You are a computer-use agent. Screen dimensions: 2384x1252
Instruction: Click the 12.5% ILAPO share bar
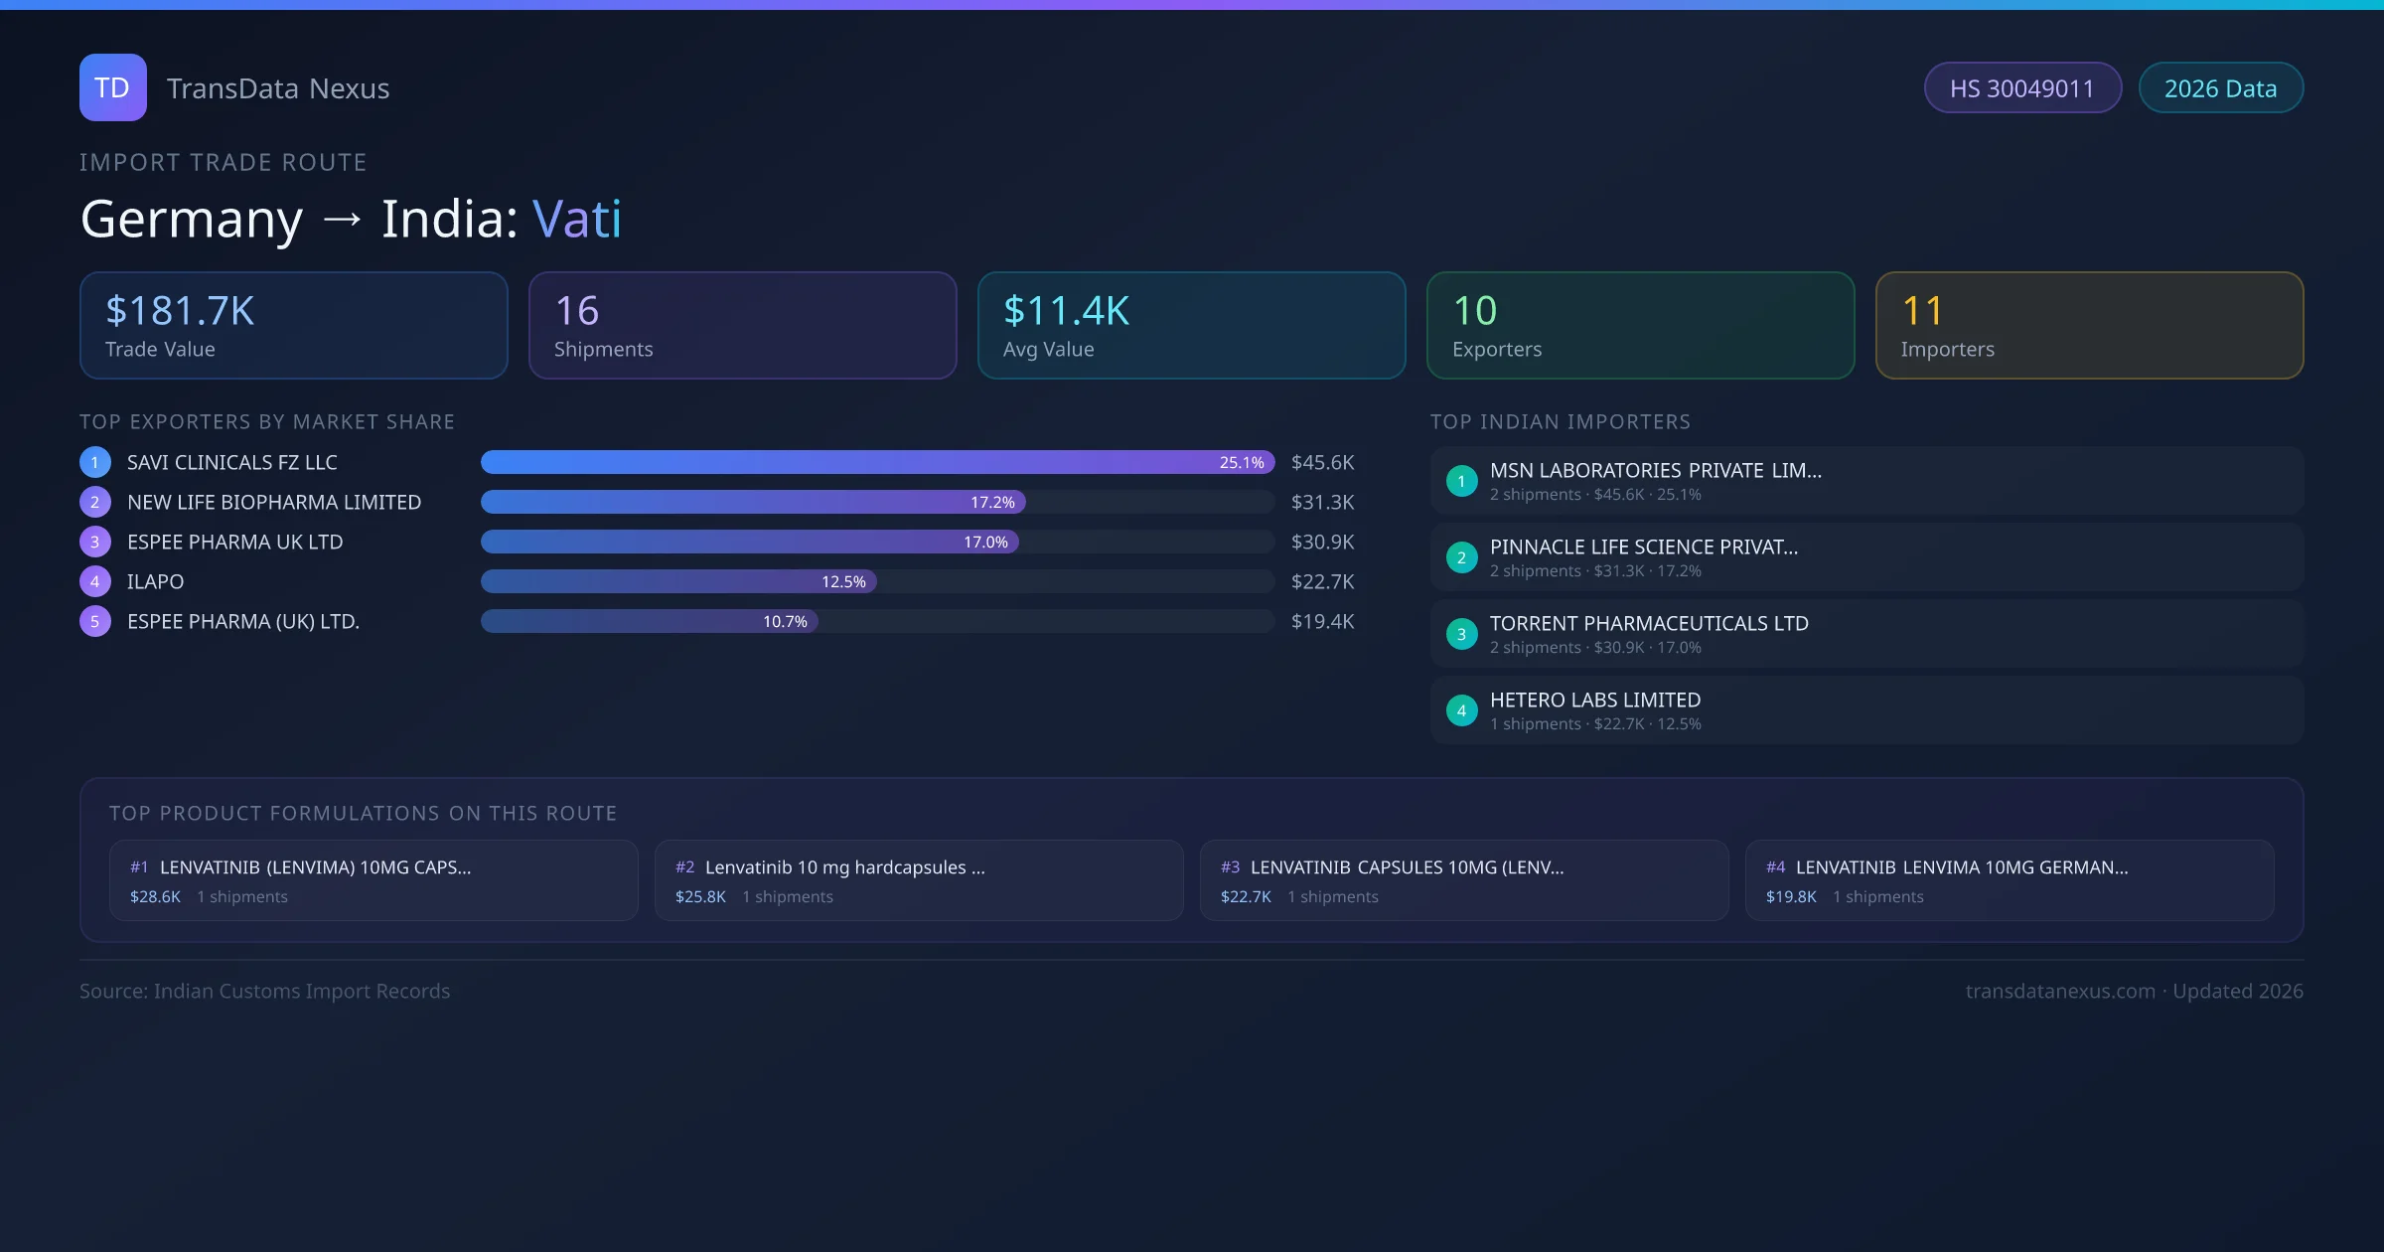click(677, 581)
